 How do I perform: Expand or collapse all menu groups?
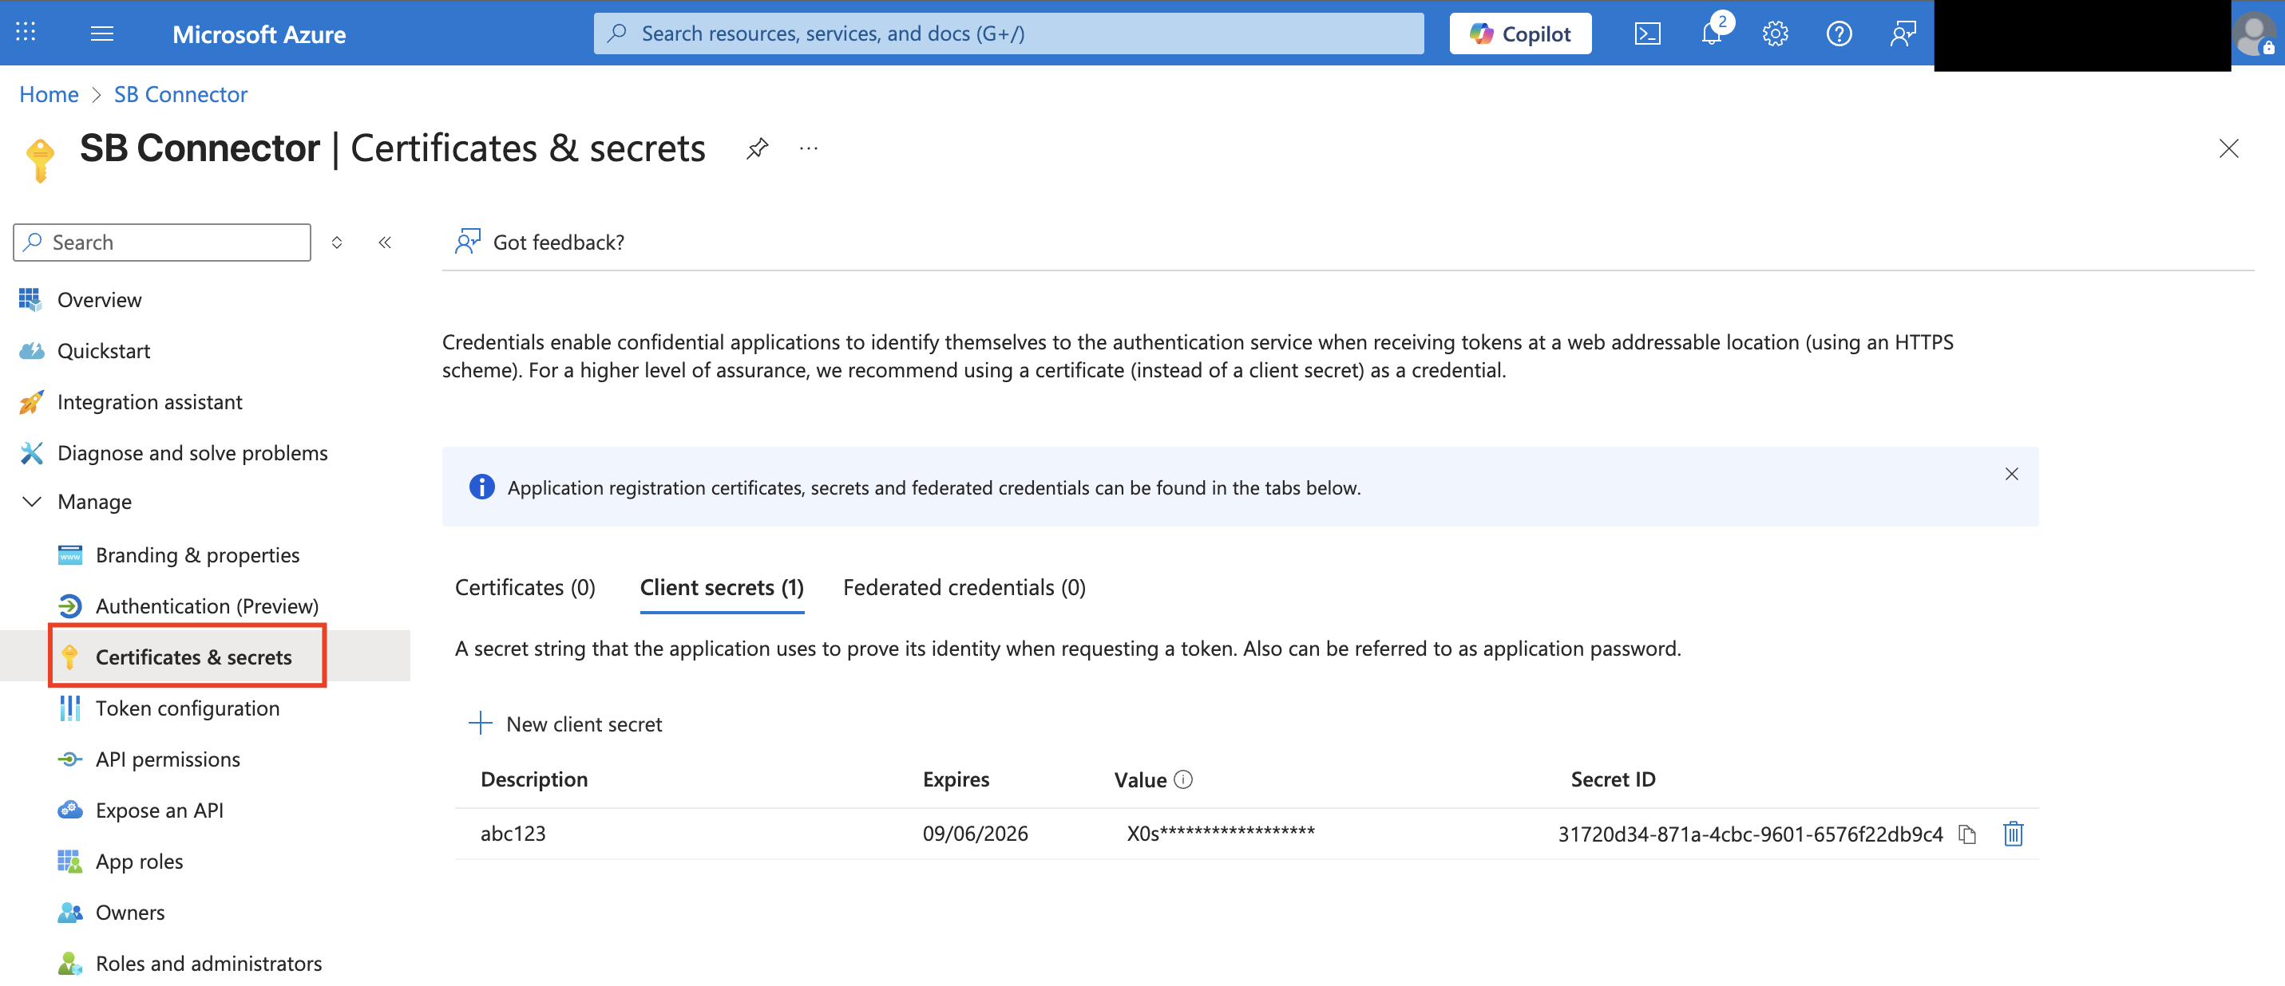click(337, 242)
